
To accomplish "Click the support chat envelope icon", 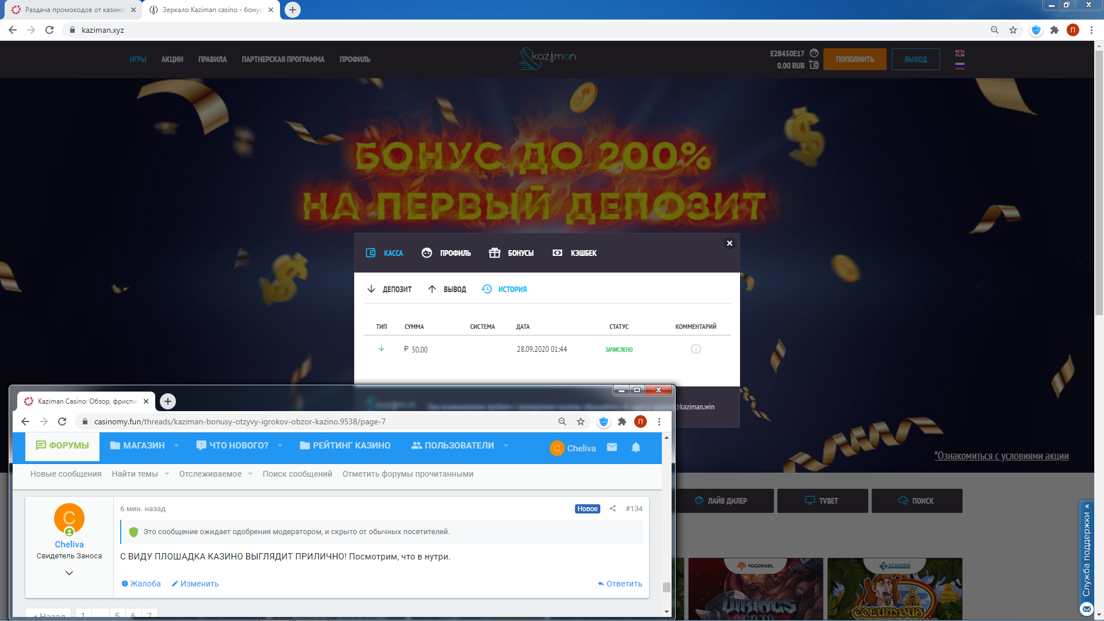I will click(1086, 608).
